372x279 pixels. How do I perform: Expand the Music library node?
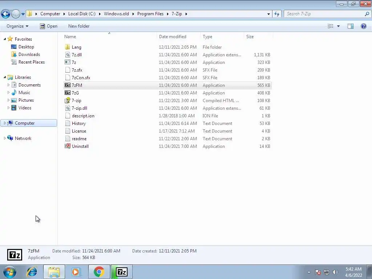[9, 92]
